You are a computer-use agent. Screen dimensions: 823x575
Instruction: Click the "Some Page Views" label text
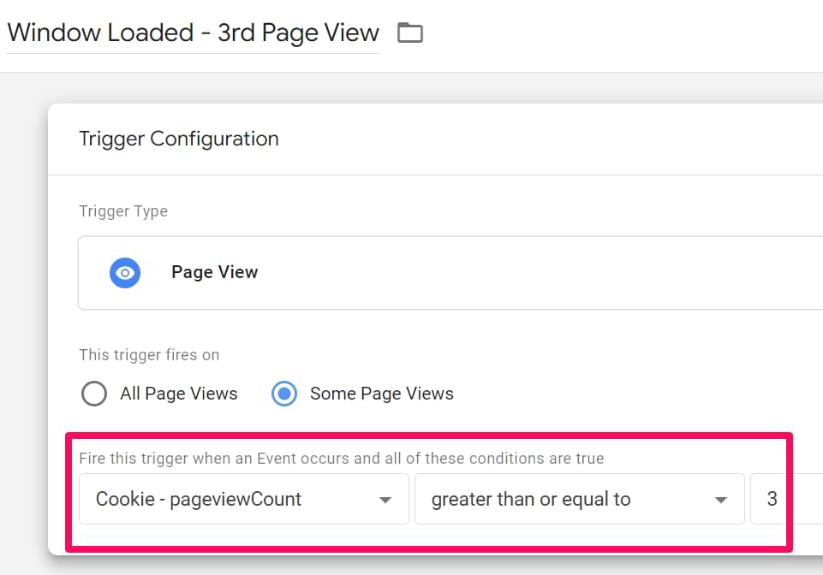coord(381,394)
